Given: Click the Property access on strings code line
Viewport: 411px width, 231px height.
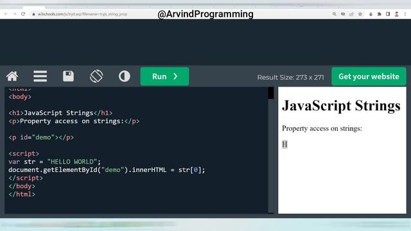Looking at the screenshot, I should [74, 121].
